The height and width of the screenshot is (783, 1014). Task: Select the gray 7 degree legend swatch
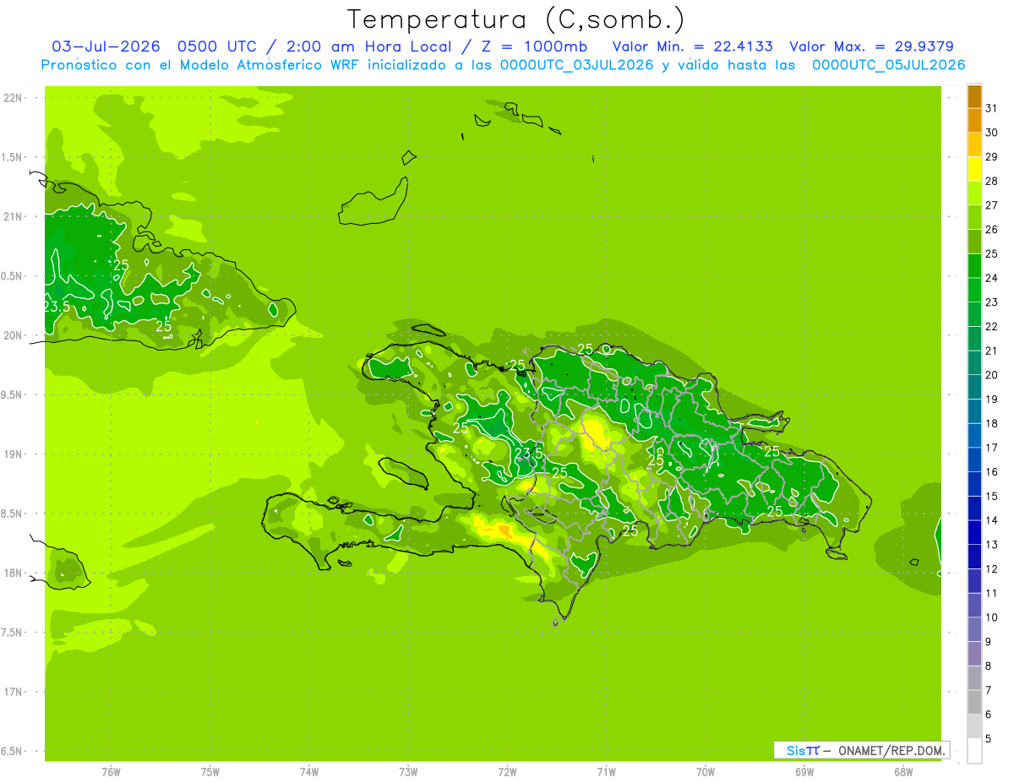tap(974, 678)
